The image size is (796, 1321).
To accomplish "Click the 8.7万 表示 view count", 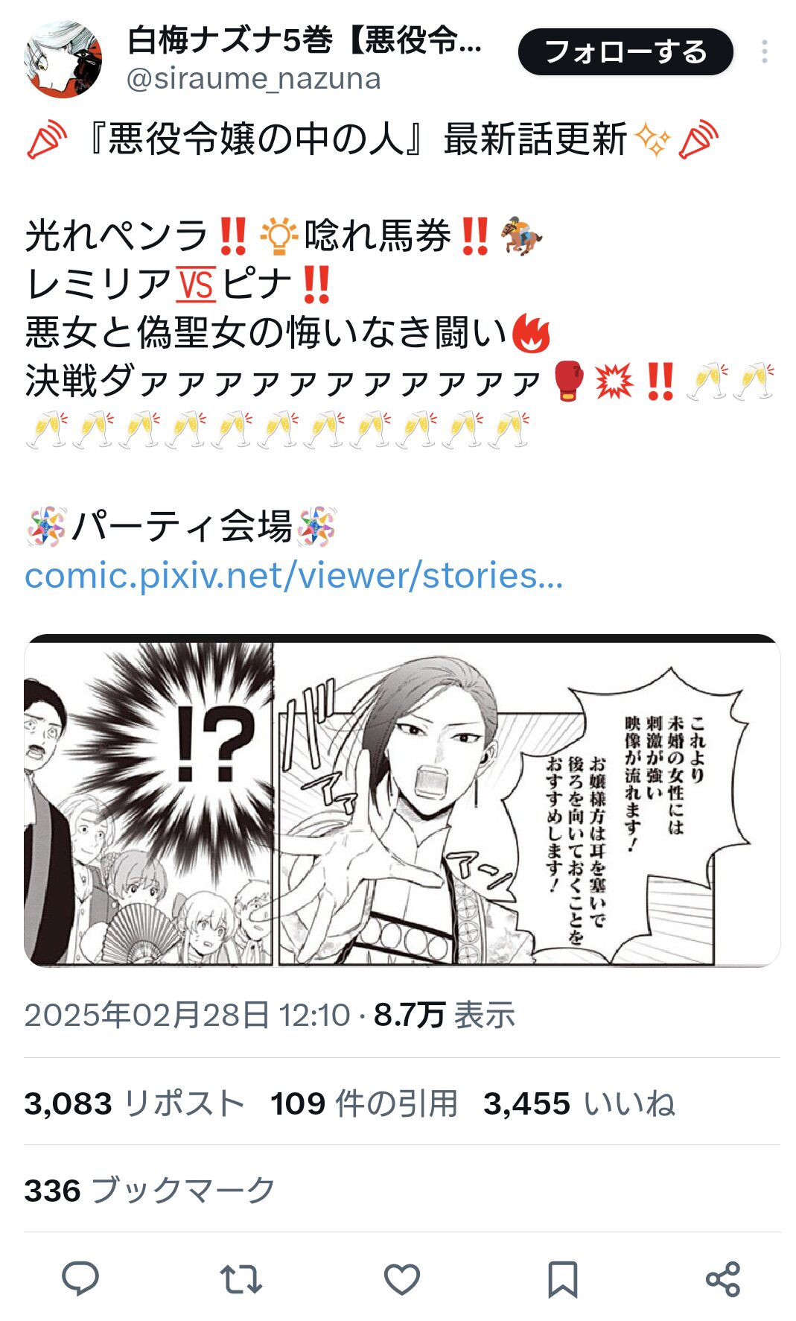I will [x=444, y=1015].
